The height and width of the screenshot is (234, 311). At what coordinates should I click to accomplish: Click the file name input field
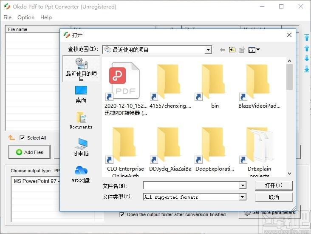point(191,185)
